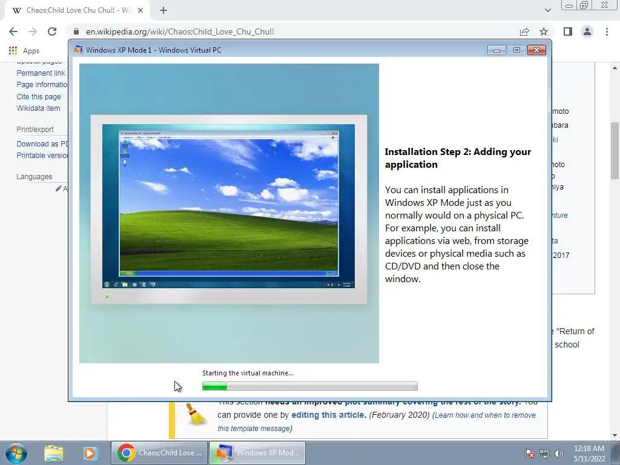620x465 pixels.
Task: Click Show desktop strip at taskbar end
Action: (615, 453)
